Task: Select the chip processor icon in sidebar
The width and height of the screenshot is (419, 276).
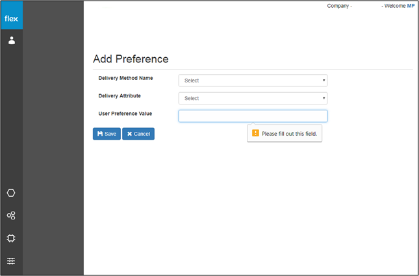Action: click(x=11, y=238)
